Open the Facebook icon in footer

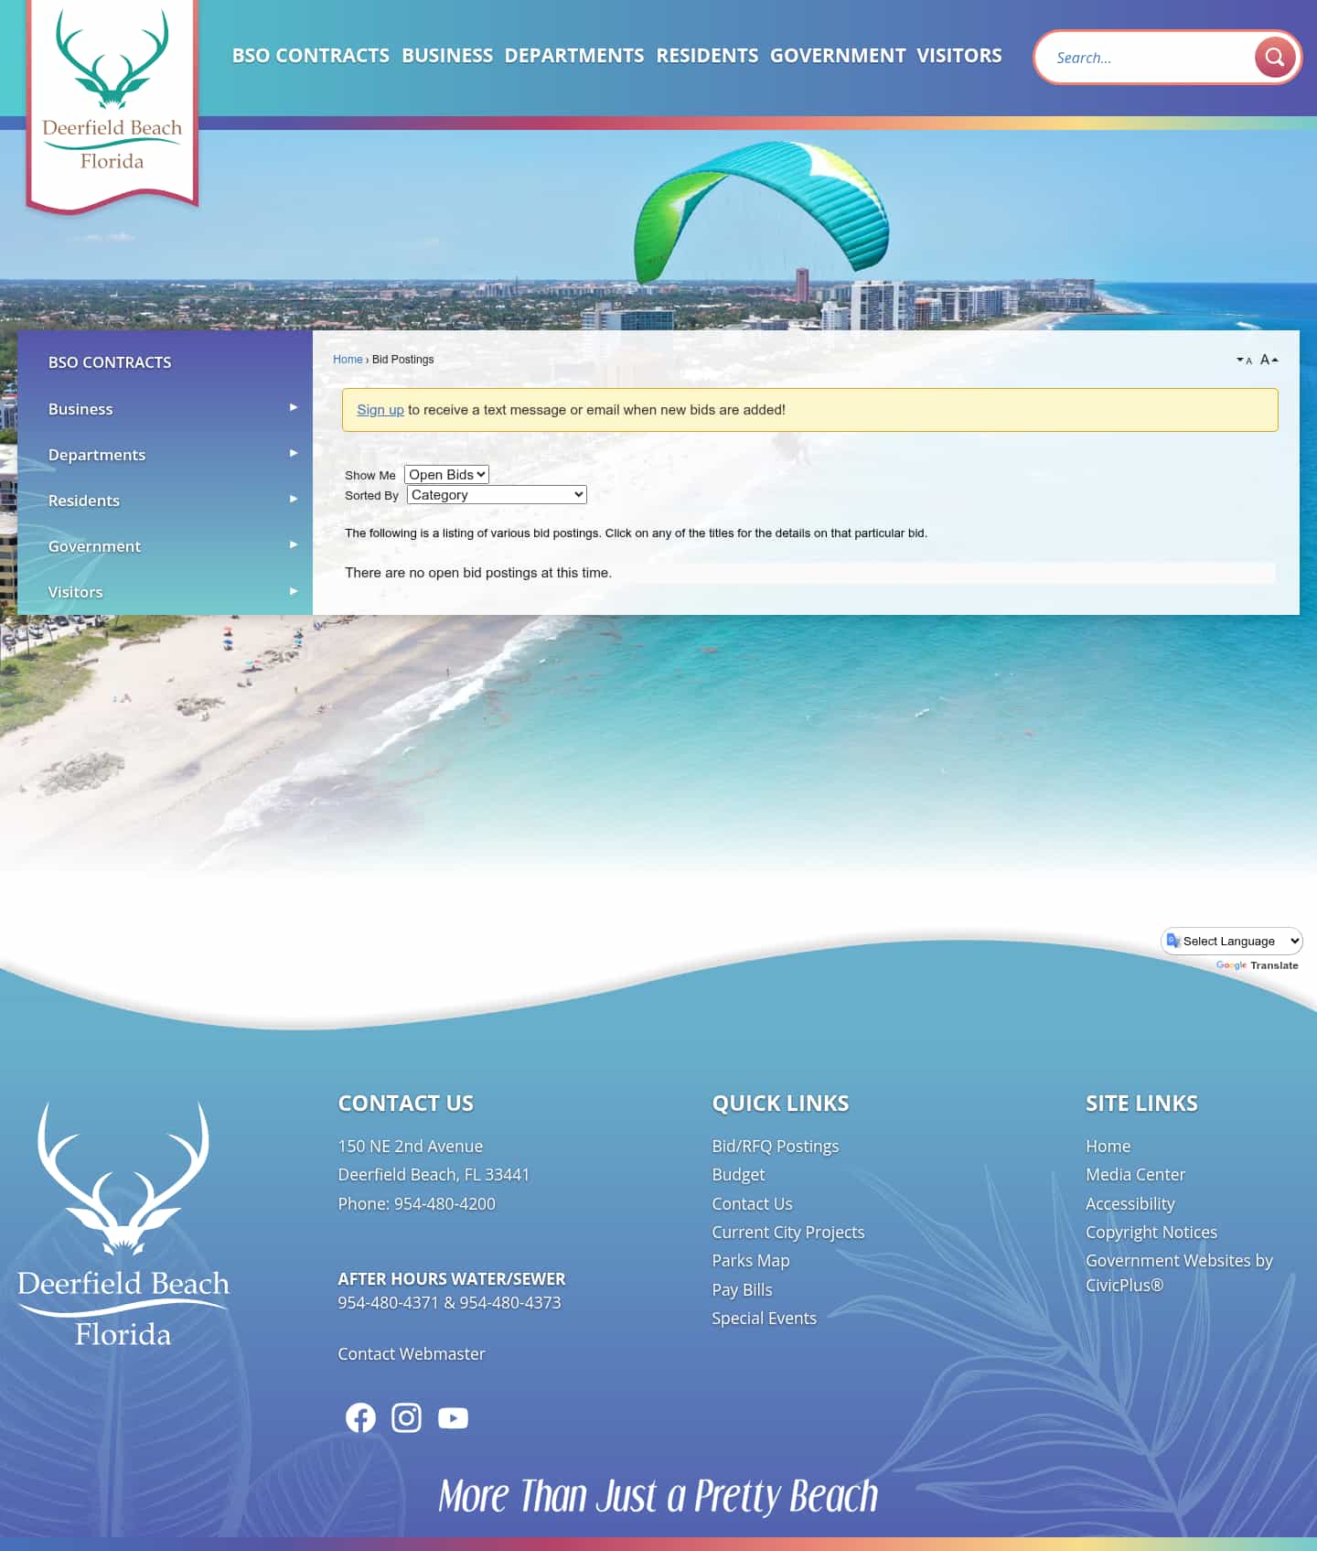point(360,1417)
